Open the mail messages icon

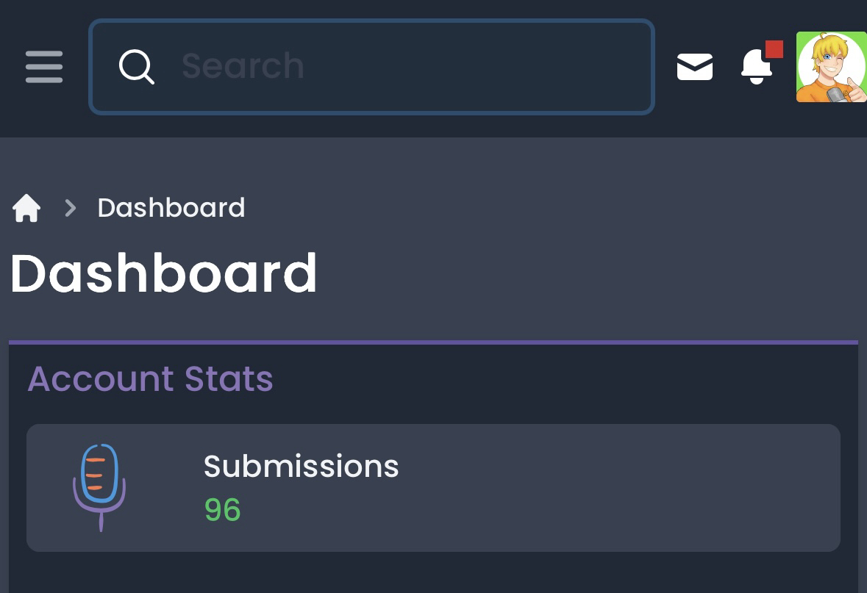(694, 68)
